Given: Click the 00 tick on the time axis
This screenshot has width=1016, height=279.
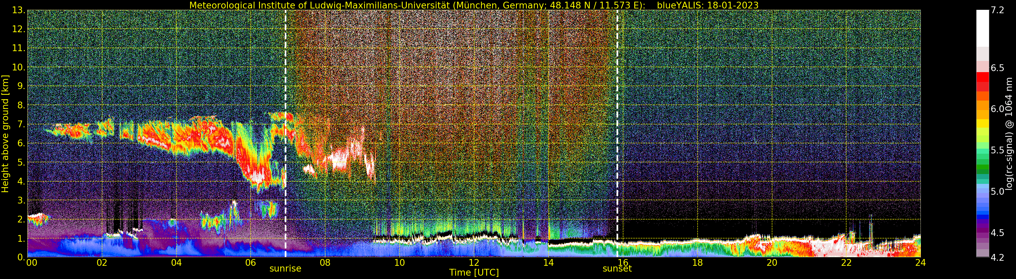Looking at the screenshot, I should [x=31, y=262].
